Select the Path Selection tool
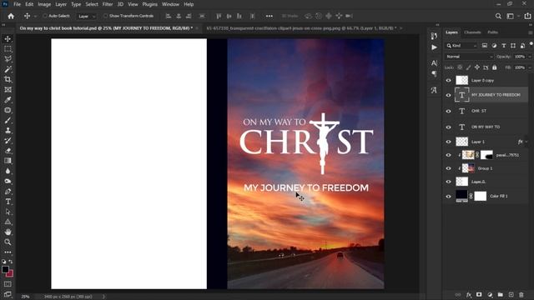 pyautogui.click(x=8, y=212)
